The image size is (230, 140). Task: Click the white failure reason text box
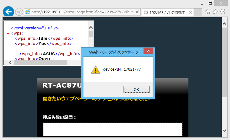tap(113, 129)
